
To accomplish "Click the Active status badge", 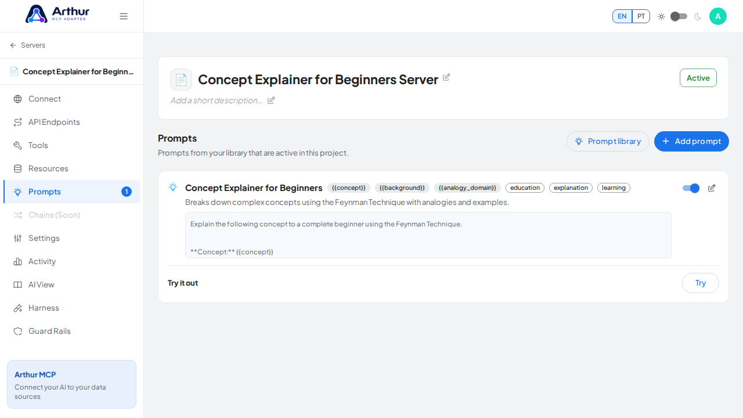I will coord(698,78).
